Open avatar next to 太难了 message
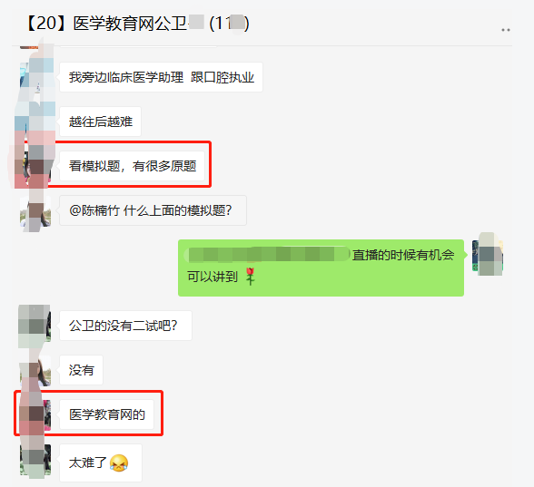This screenshot has height=487, width=534. (x=35, y=460)
